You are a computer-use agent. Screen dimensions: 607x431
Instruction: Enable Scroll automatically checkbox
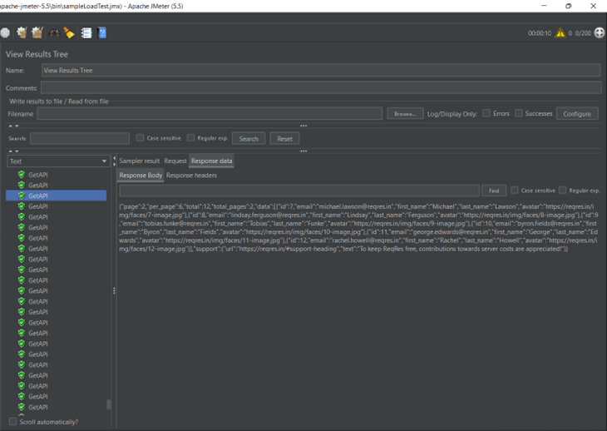point(12,421)
